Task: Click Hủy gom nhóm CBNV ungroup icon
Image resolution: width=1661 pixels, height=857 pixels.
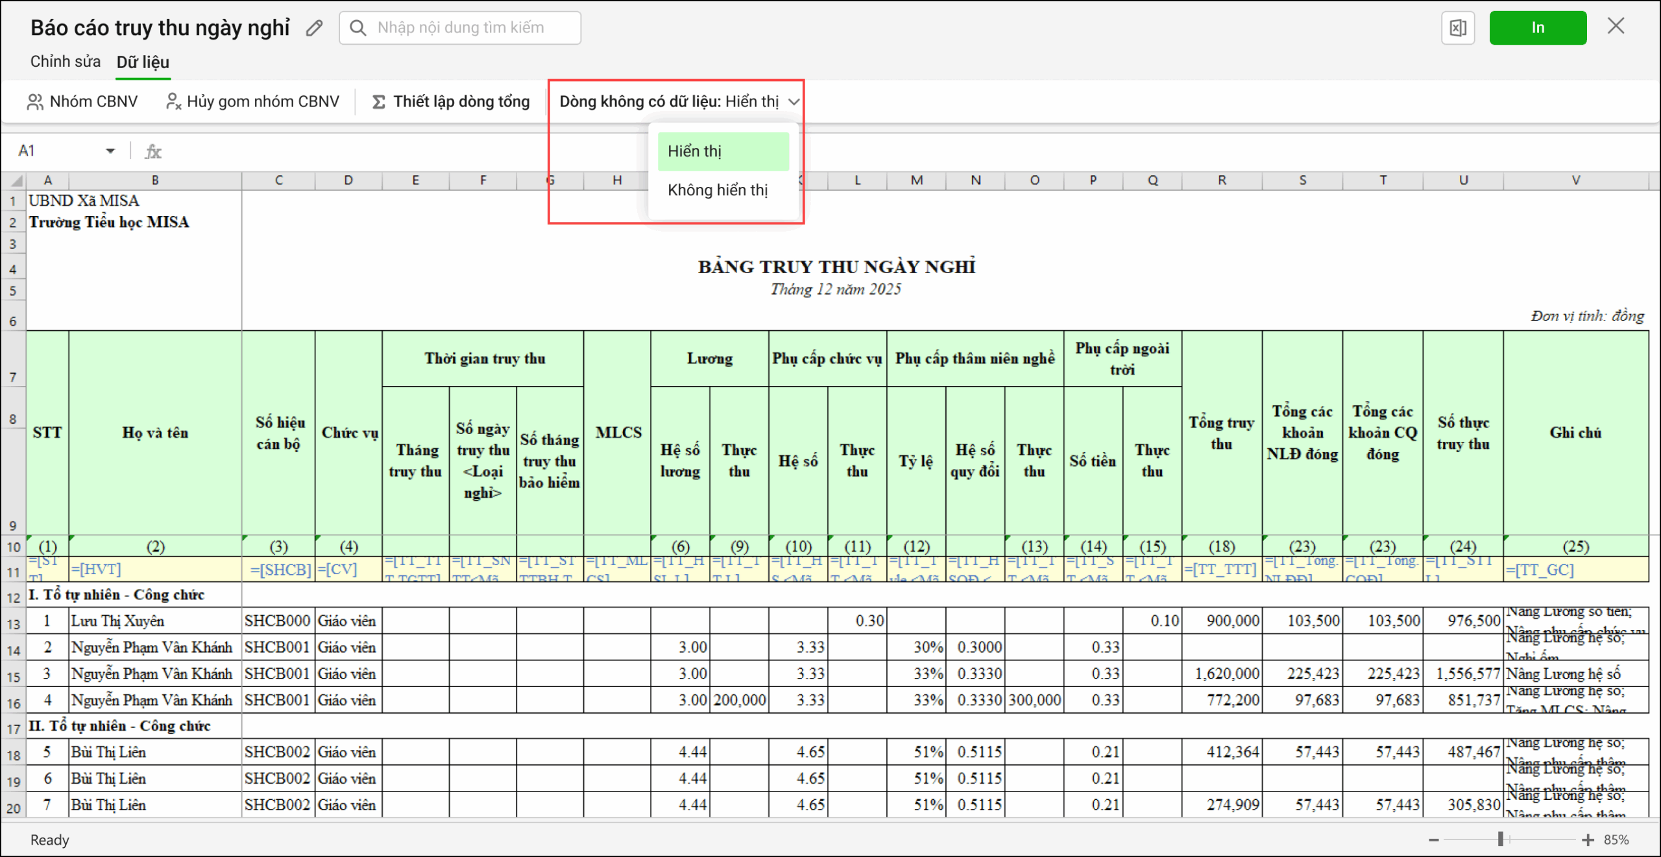Action: [x=173, y=102]
